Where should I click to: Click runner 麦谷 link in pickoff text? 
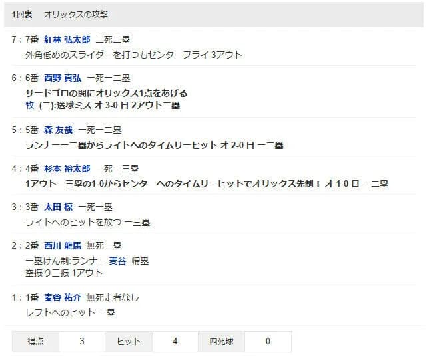coord(117,261)
